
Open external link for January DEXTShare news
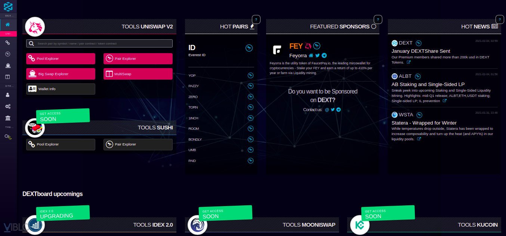click(409, 62)
